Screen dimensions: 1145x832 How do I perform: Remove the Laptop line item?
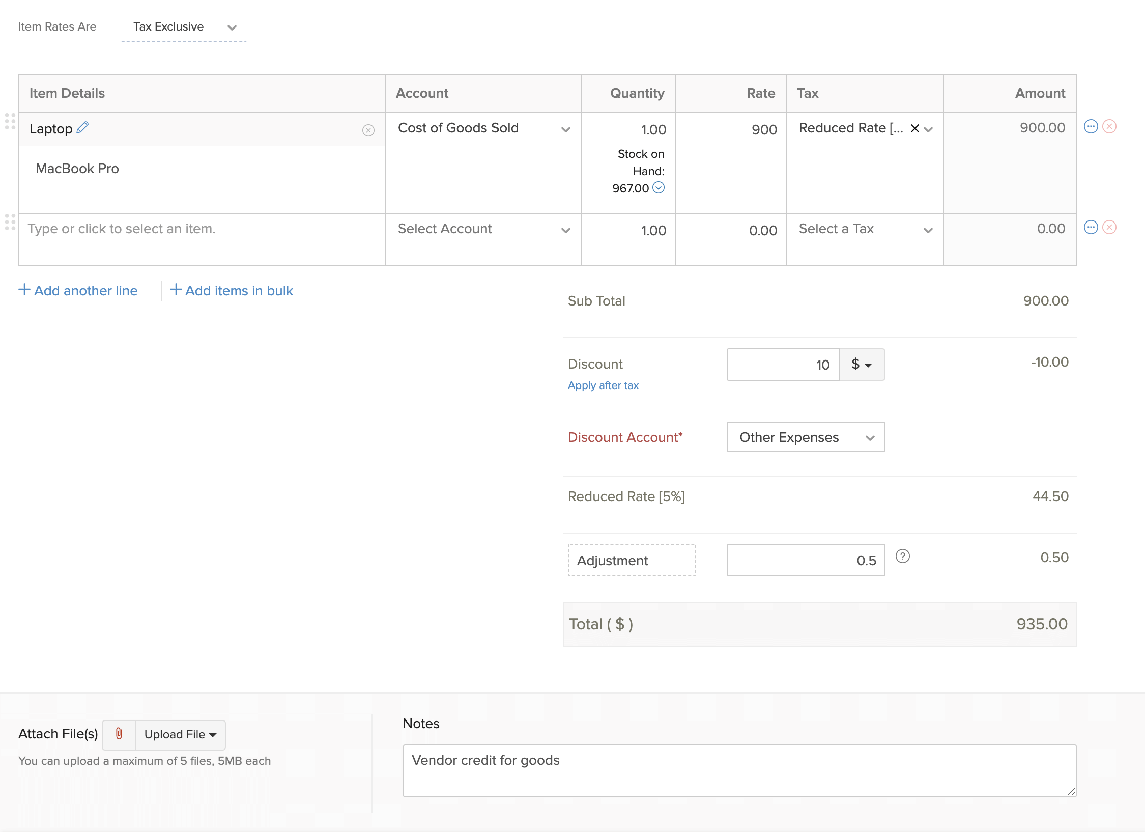(1109, 127)
